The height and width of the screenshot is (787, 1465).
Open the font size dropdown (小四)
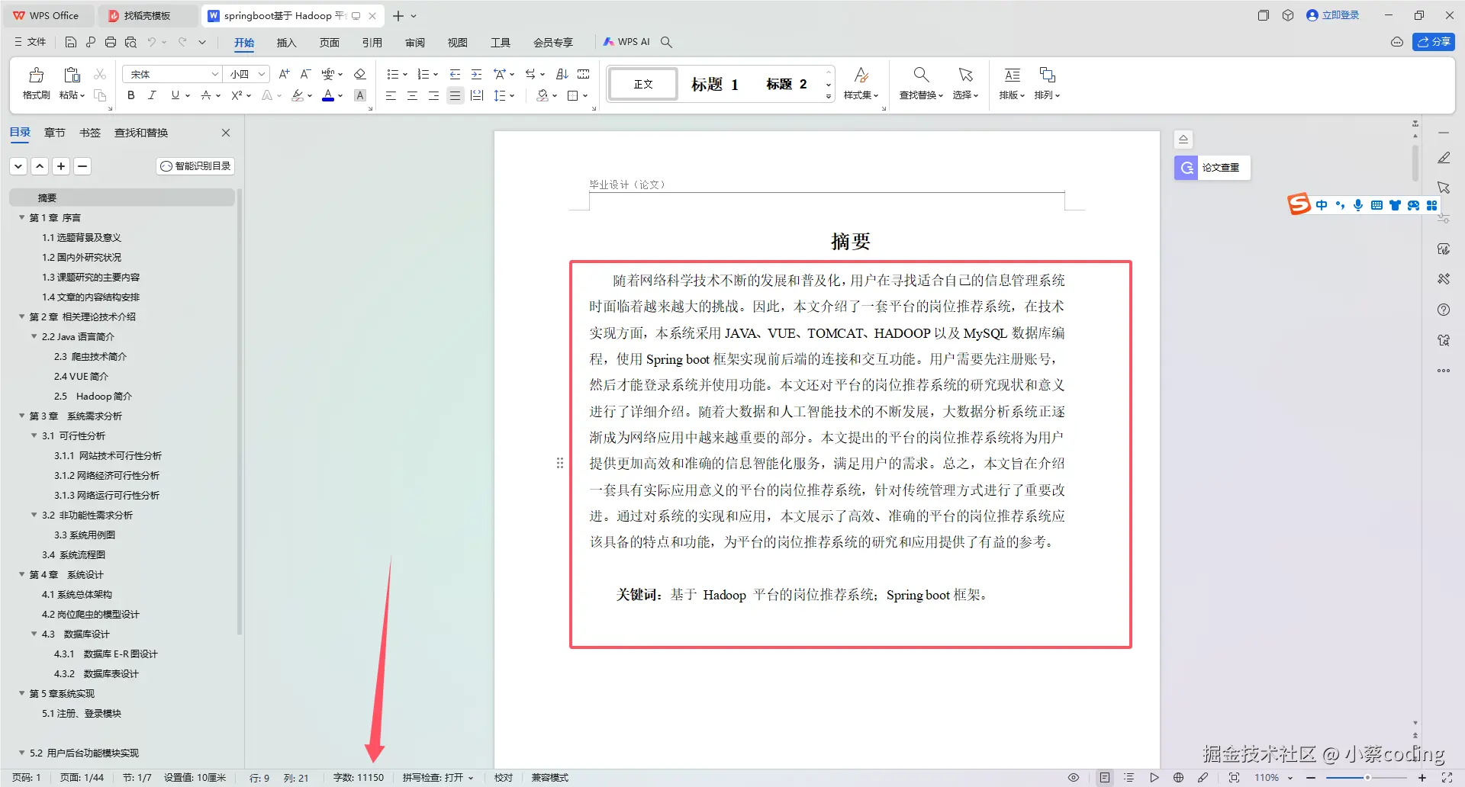[x=261, y=74]
